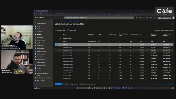Select the Isolated v2 I1V2 plan row
This screenshot has height=99, width=176.
(x=114, y=73)
